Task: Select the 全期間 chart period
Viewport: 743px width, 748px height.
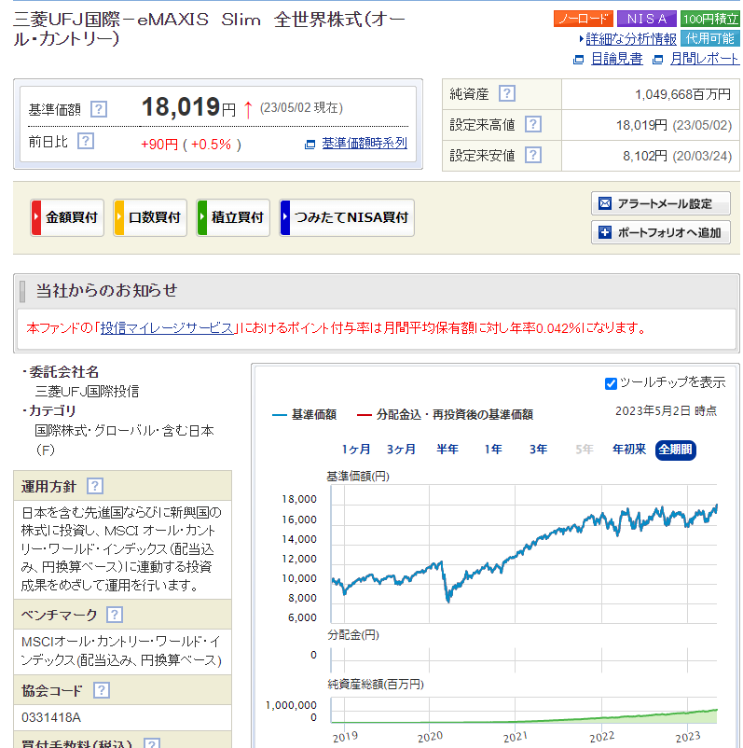Action: click(675, 450)
